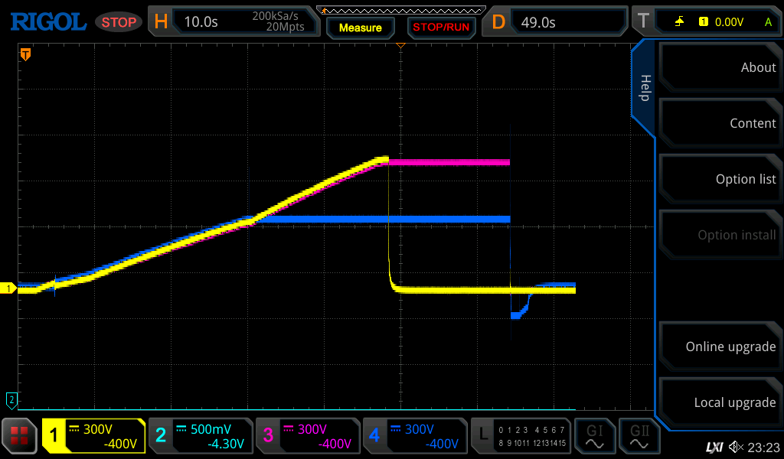Screen dimensions: 784x459
Task: Click the channel 1 ground level marker
Action: point(9,288)
